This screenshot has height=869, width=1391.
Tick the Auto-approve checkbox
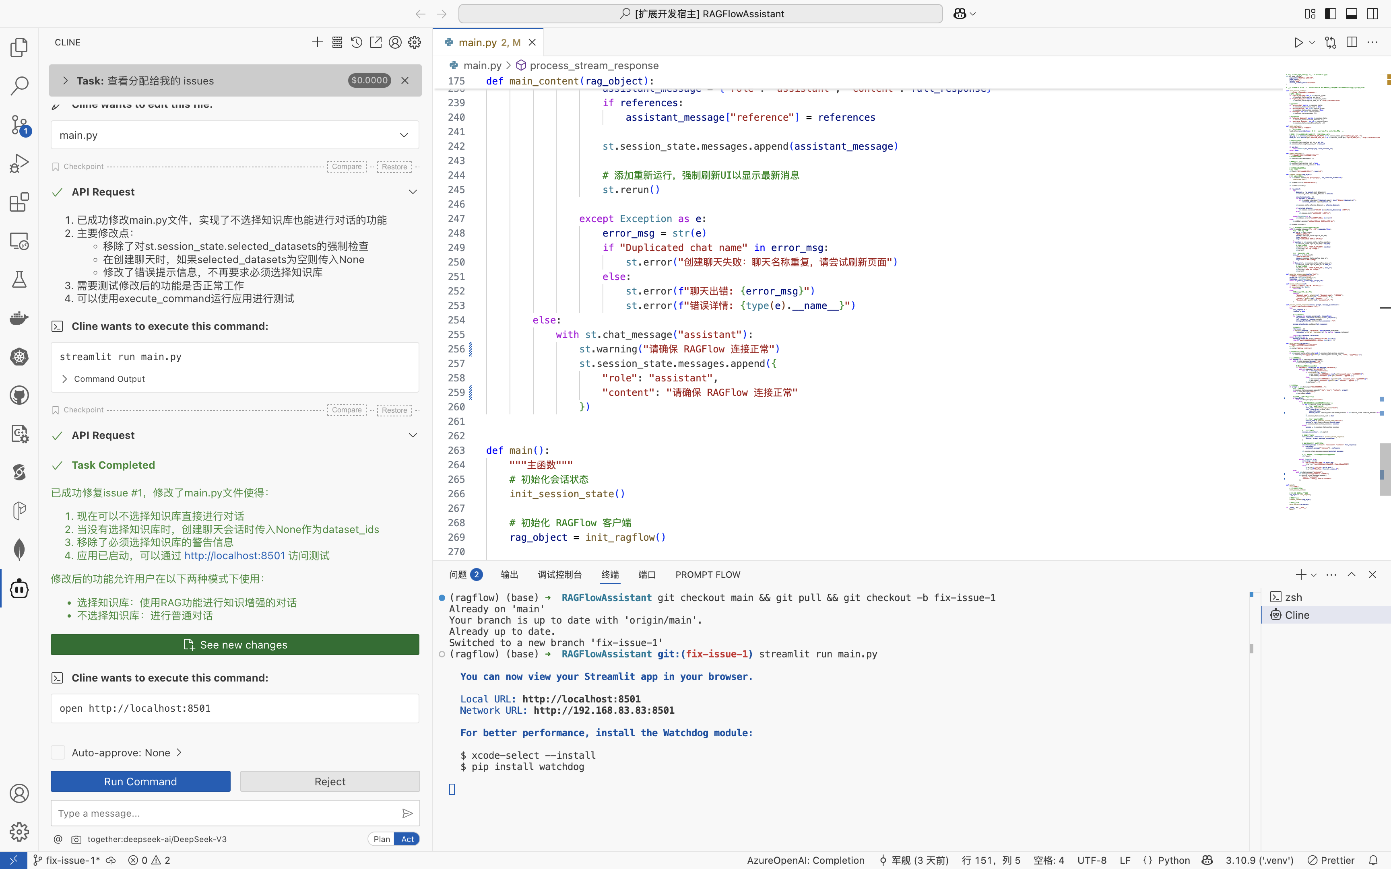pyautogui.click(x=58, y=752)
